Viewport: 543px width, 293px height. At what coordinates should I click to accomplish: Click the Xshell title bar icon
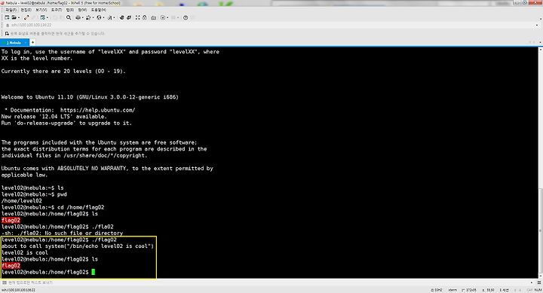(3, 3)
